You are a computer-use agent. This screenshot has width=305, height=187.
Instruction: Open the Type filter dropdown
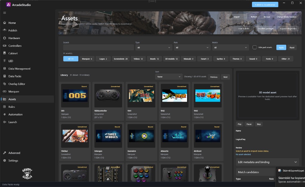tap(154, 47)
